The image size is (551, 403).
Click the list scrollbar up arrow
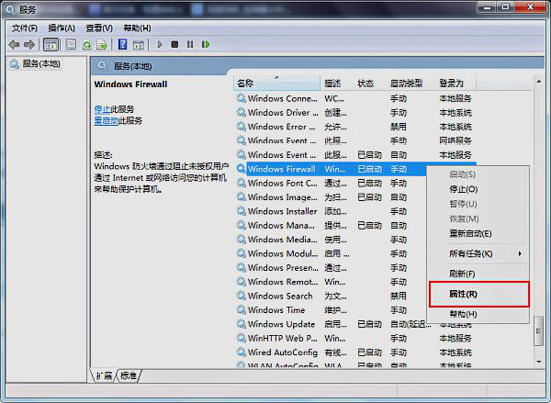[x=539, y=82]
